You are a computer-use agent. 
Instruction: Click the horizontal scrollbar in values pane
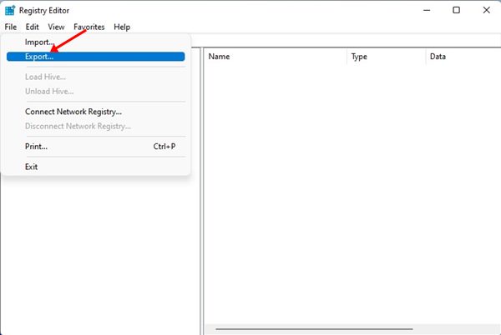coord(314,329)
